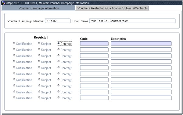Screen dimensions: 183x115
Task: Select Qualification radio in first row
Action: pos(14,43)
